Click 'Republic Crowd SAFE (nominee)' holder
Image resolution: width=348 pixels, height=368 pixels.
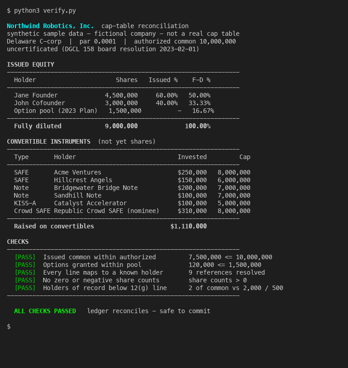tap(107, 211)
